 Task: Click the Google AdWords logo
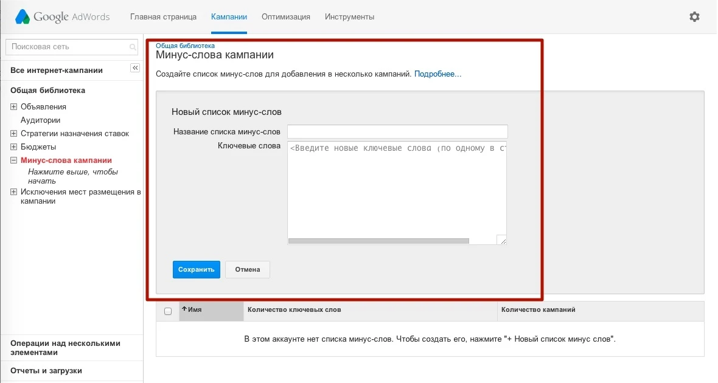click(61, 16)
